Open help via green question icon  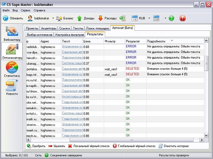(171, 18)
